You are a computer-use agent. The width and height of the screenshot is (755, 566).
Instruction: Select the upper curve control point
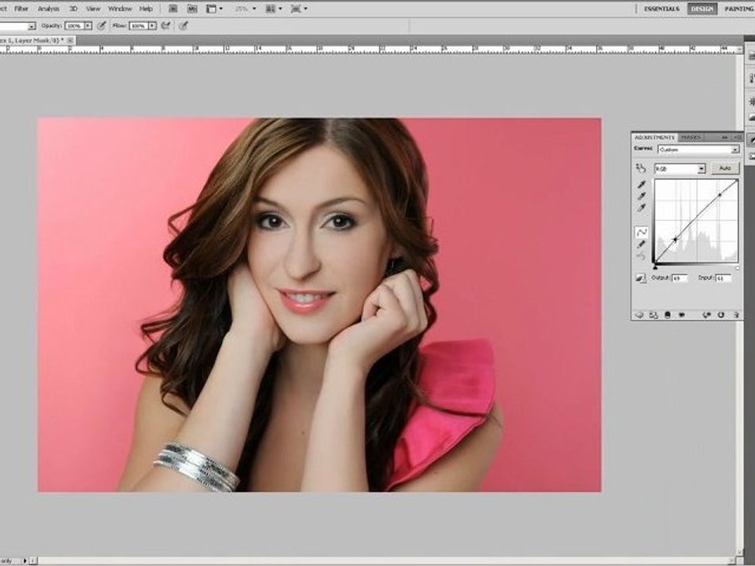tap(720, 195)
